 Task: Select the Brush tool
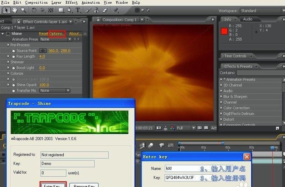88,10
